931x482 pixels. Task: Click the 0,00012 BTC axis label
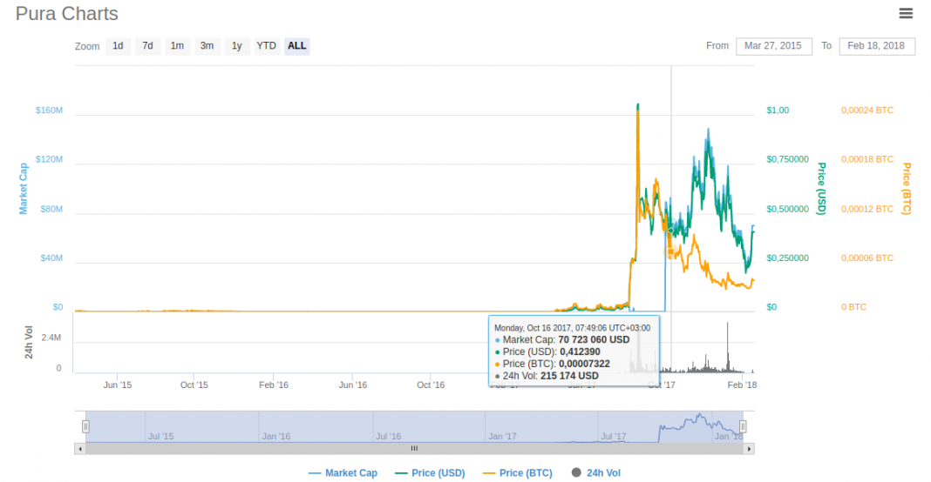(x=866, y=209)
